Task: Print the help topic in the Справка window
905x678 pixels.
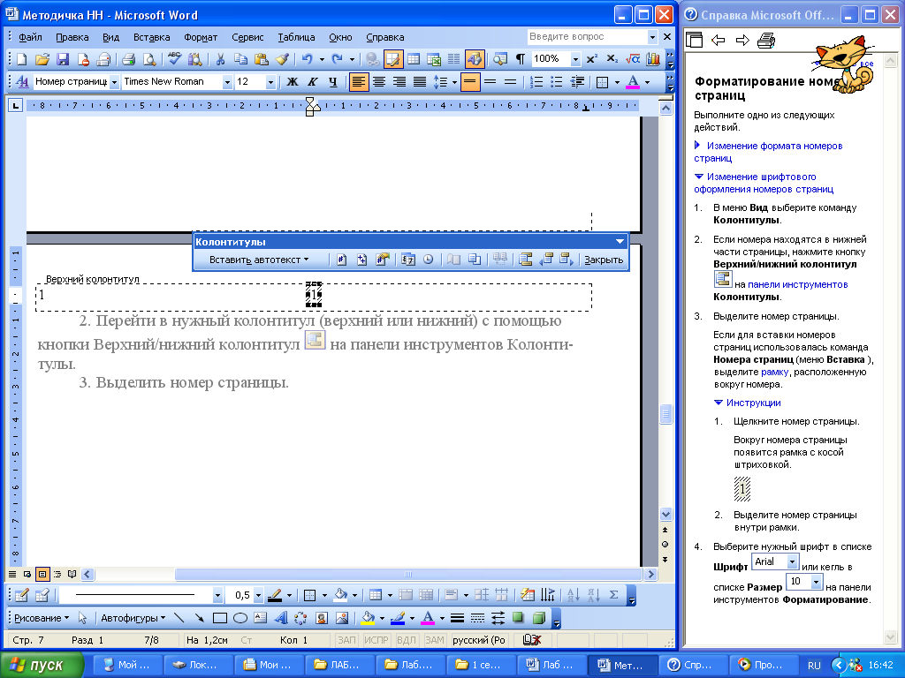Action: click(766, 41)
